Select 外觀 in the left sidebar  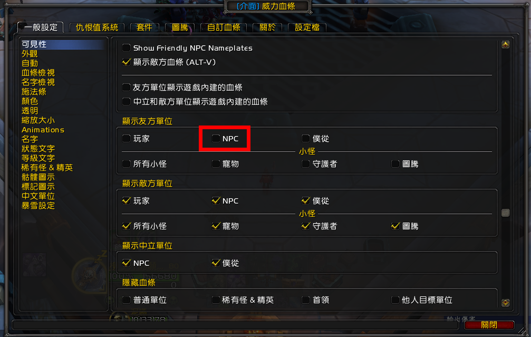point(30,54)
